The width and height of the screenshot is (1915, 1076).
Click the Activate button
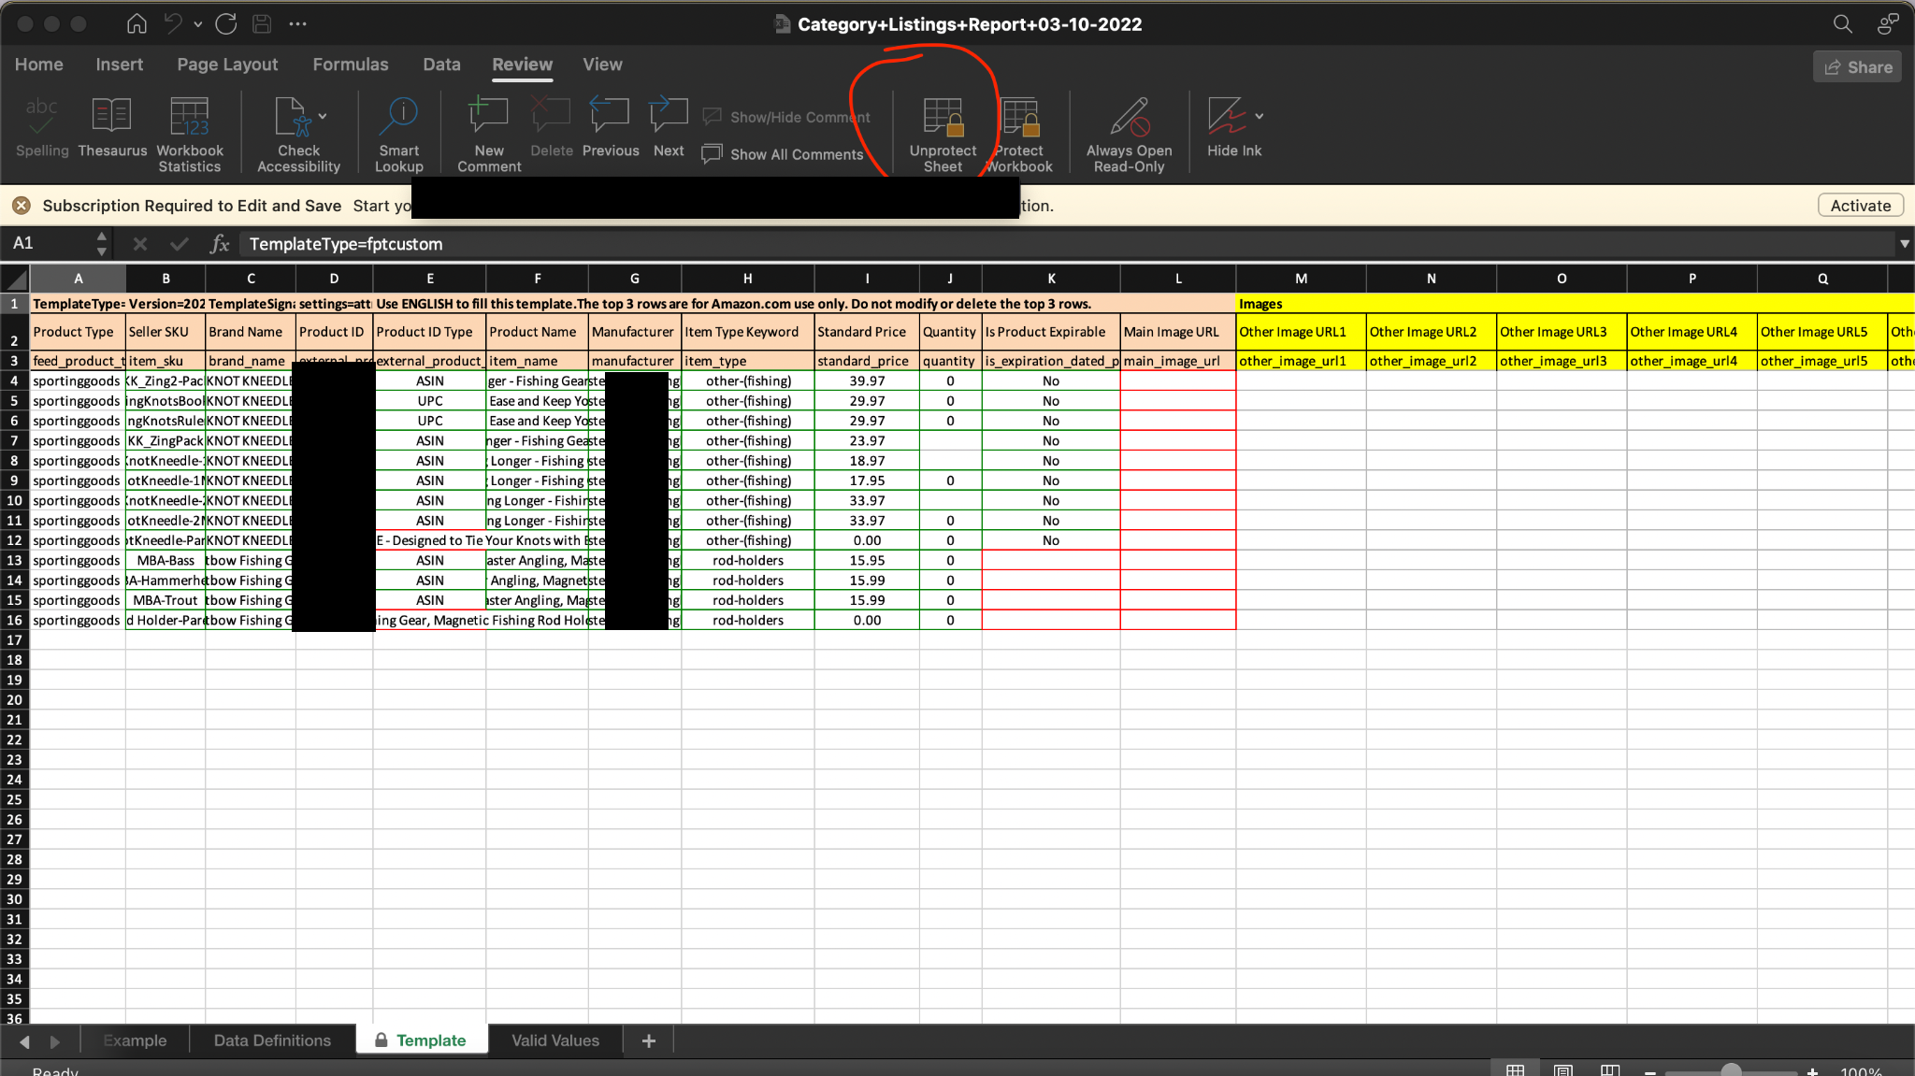[x=1860, y=206]
